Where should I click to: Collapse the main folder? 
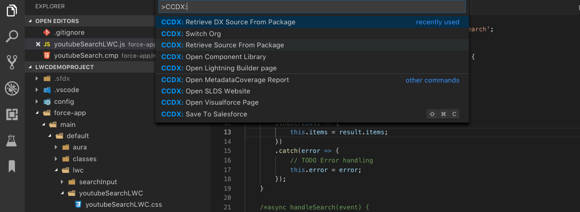point(44,125)
